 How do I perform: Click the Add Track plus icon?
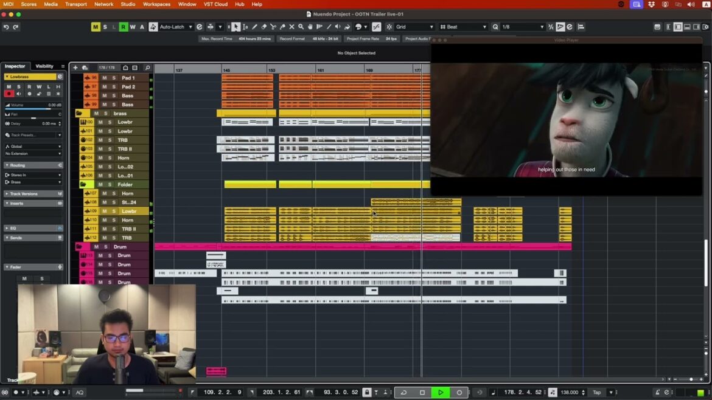point(75,67)
